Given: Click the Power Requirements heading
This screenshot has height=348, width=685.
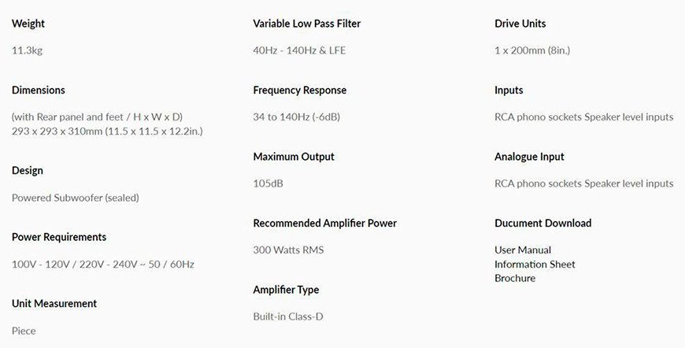Looking at the screenshot, I should coord(59,237).
